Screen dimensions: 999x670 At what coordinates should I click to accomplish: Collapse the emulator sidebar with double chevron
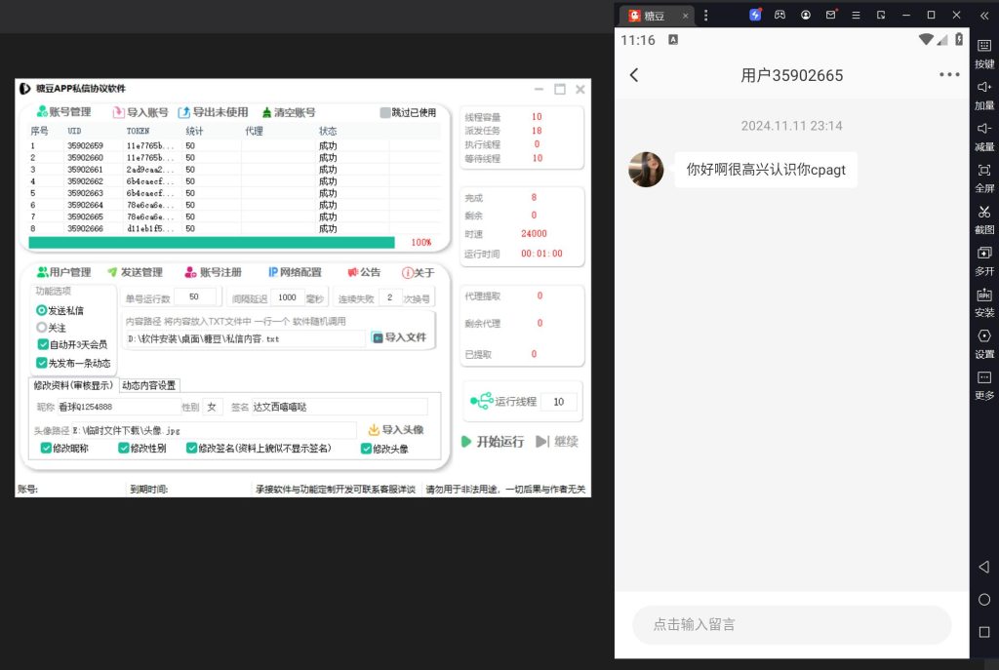click(983, 15)
